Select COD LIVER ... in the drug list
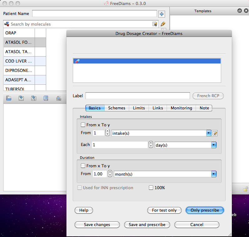 (19, 61)
